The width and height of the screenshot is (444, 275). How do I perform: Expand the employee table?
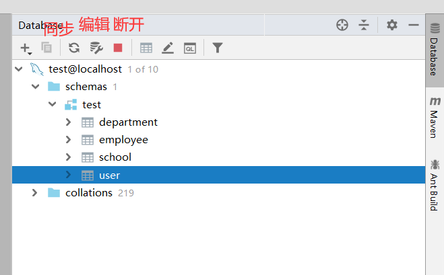click(68, 140)
